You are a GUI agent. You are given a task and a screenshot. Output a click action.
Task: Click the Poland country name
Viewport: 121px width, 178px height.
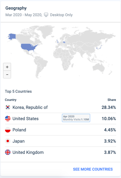click(19, 130)
